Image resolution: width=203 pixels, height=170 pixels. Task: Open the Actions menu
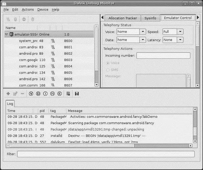point(28,10)
